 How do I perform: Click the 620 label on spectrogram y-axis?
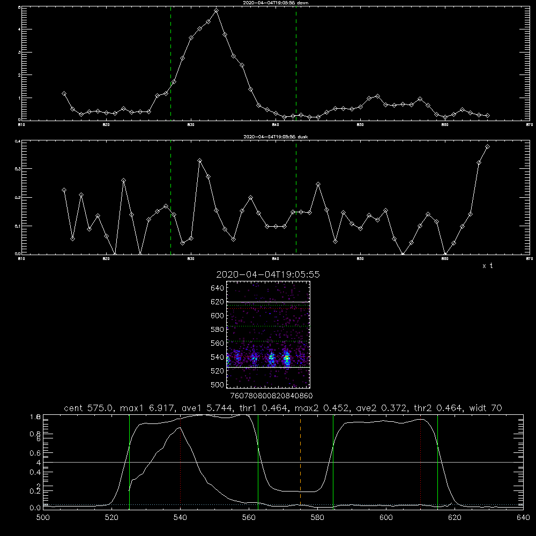218,302
